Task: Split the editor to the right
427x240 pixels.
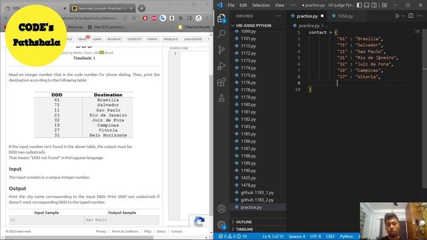Action: [x=411, y=16]
